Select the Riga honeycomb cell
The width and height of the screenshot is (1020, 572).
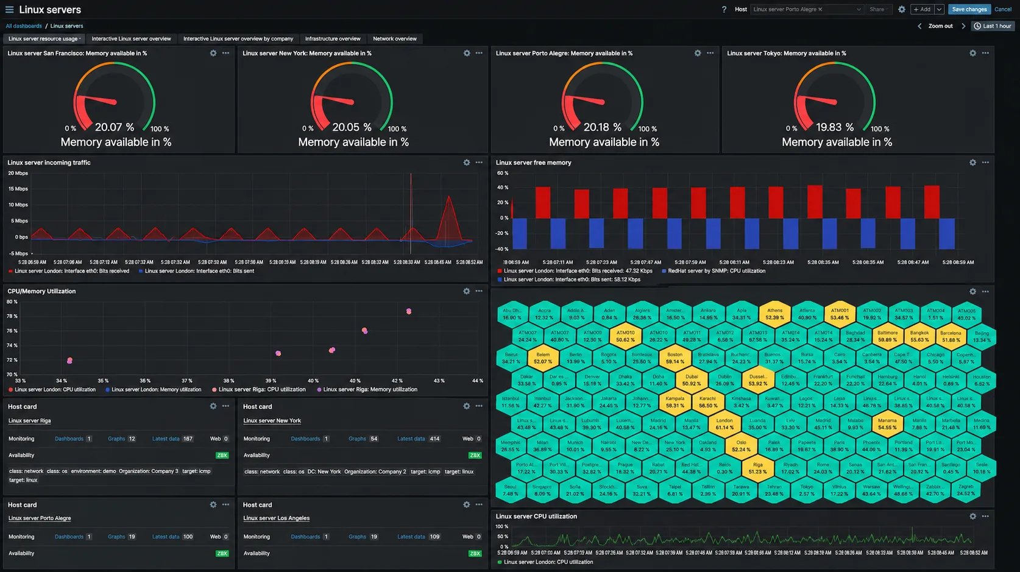click(x=757, y=468)
